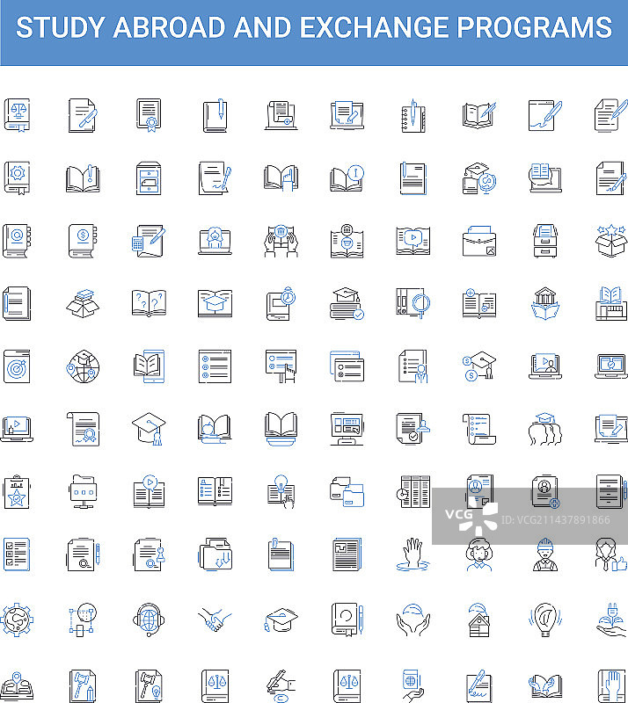Click the Study Abroad and Exchange Programs heading
Viewport: 628px width, 703px height.
(314, 27)
